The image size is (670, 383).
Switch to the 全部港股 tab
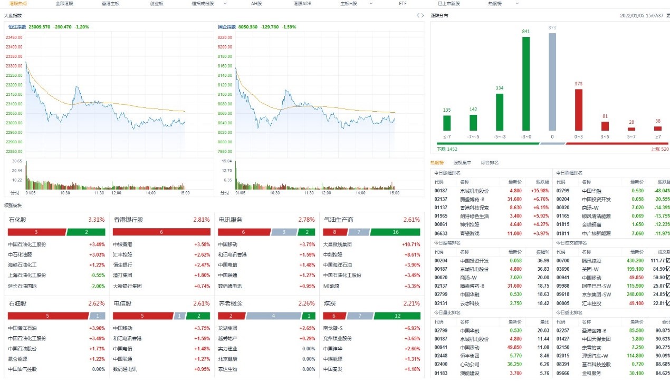[x=64, y=3]
